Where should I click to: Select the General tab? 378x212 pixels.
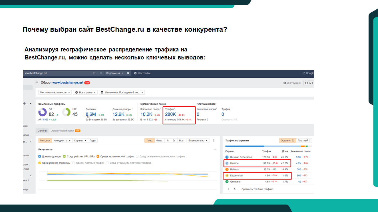(42, 131)
